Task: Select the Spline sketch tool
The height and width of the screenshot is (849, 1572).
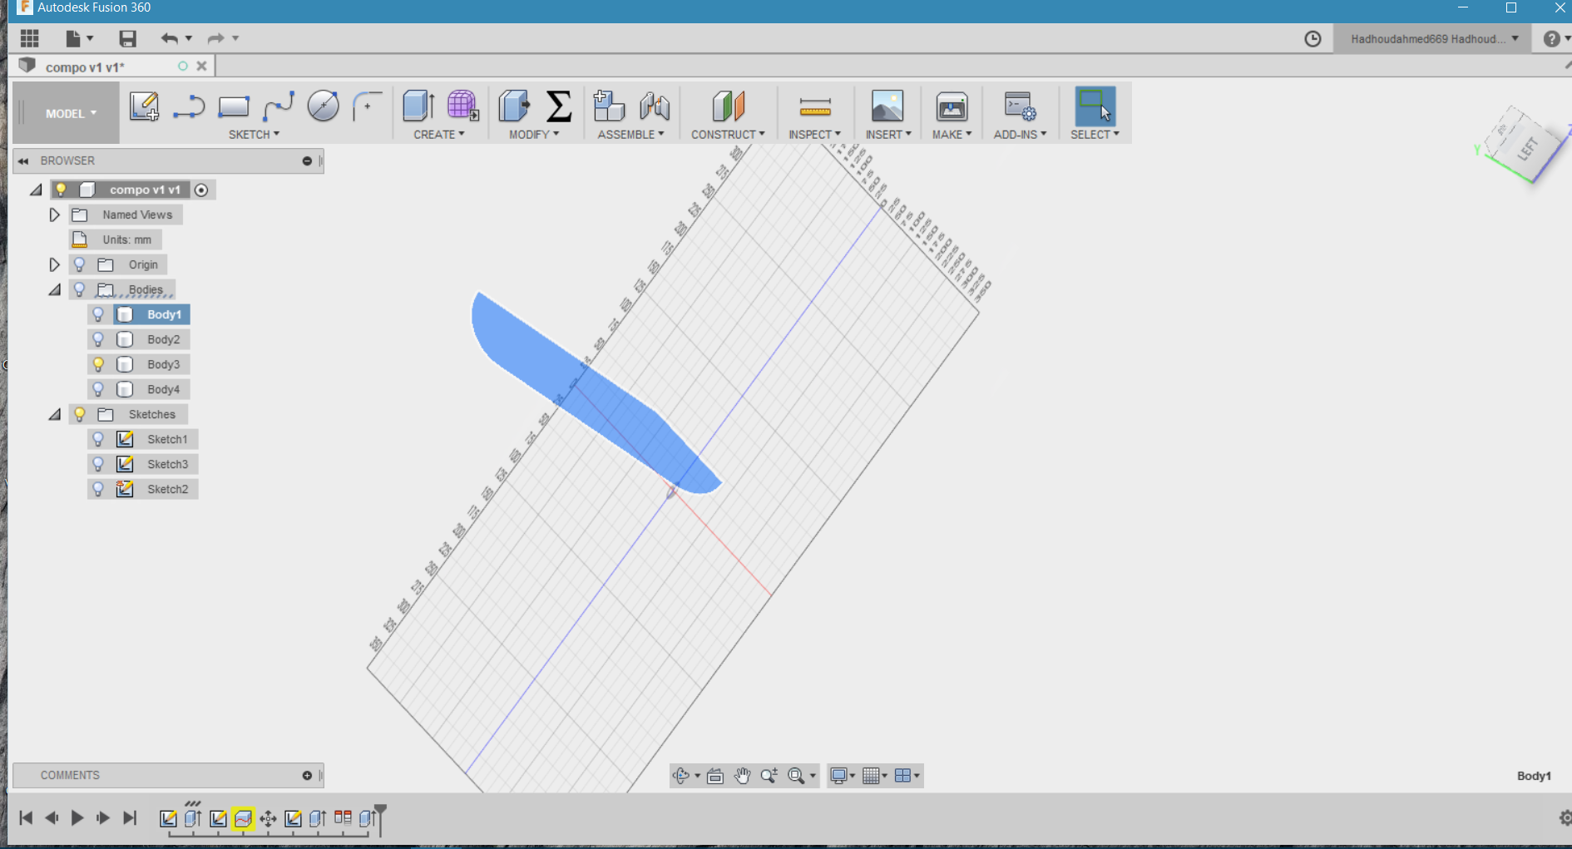Action: click(278, 106)
